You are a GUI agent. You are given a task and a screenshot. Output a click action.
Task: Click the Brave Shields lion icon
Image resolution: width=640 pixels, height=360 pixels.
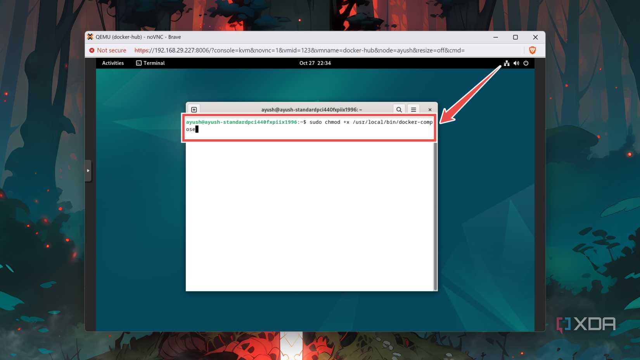point(533,50)
